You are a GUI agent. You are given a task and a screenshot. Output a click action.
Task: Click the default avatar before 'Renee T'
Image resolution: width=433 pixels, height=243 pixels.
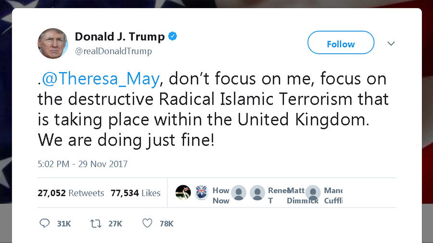click(257, 193)
